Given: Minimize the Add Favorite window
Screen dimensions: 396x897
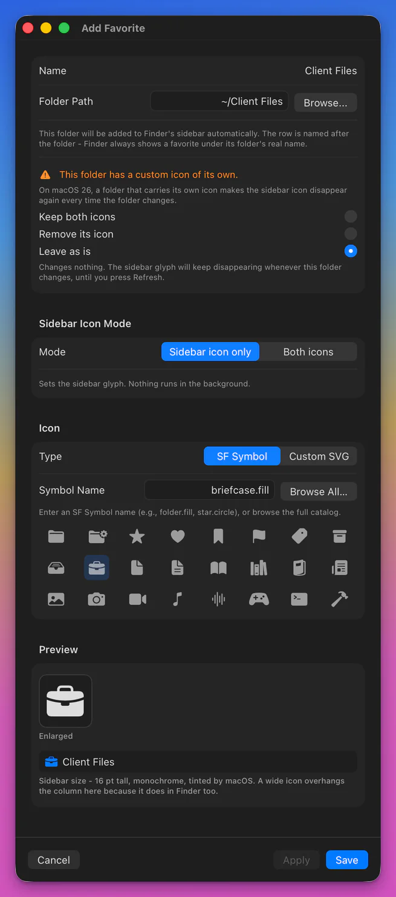Looking at the screenshot, I should click(x=46, y=28).
